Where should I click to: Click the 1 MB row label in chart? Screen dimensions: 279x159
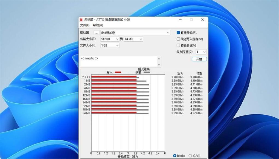[x=87, y=81]
